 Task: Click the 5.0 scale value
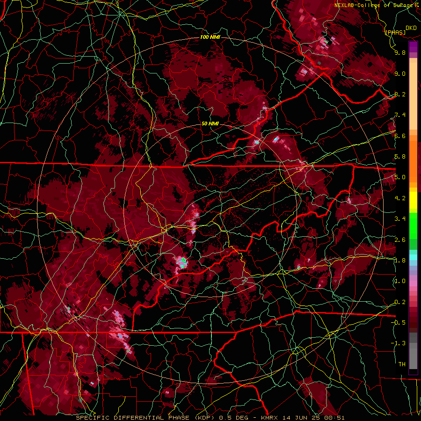tap(400, 177)
